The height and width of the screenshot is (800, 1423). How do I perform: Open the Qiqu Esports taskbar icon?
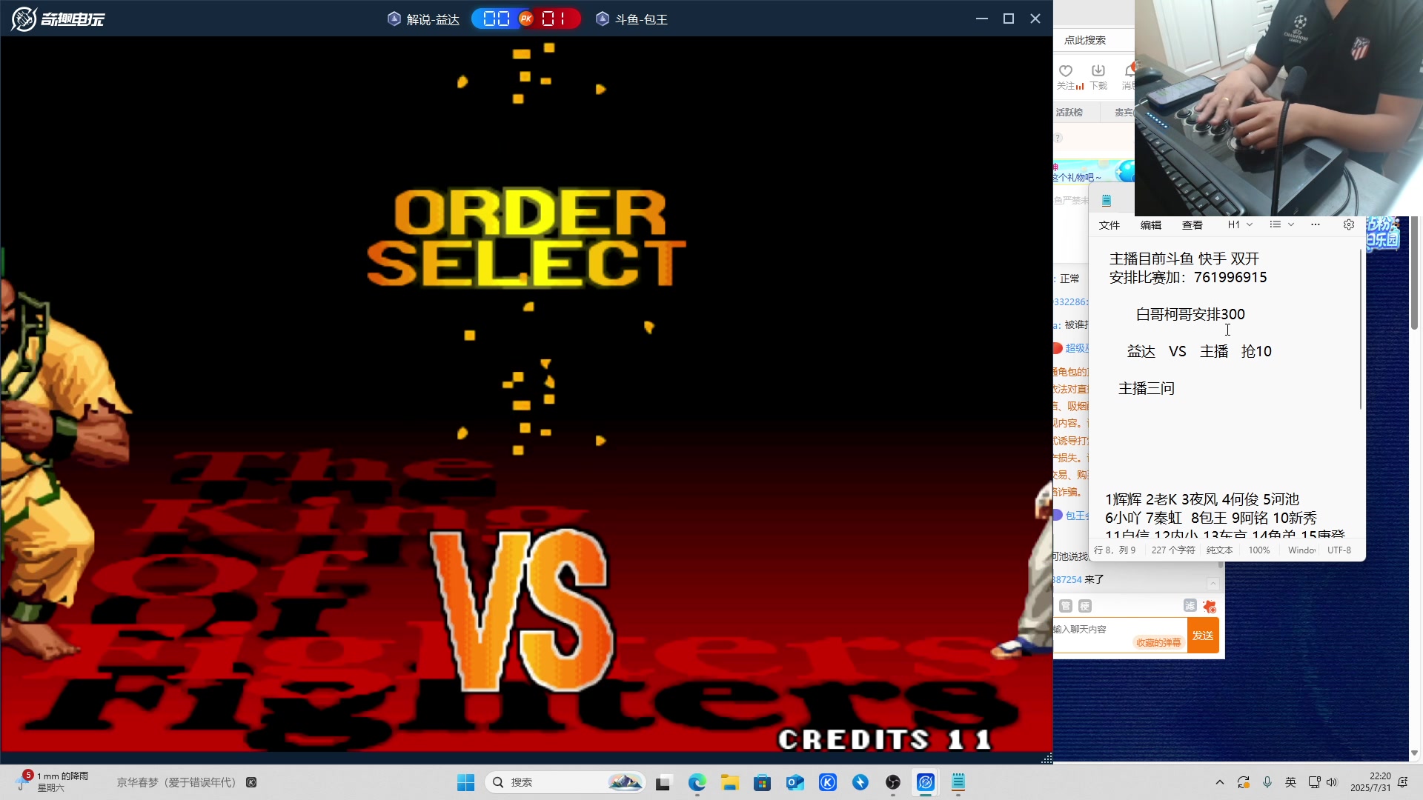[x=926, y=782]
